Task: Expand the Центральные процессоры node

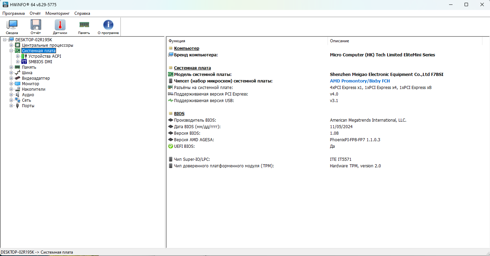Action: 11,45
